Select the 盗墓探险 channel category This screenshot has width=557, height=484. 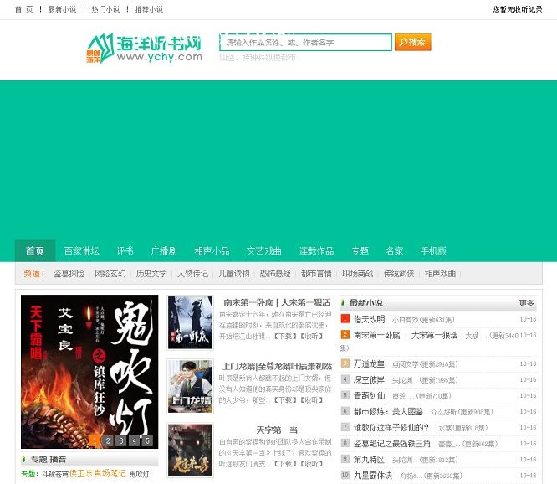(69, 274)
